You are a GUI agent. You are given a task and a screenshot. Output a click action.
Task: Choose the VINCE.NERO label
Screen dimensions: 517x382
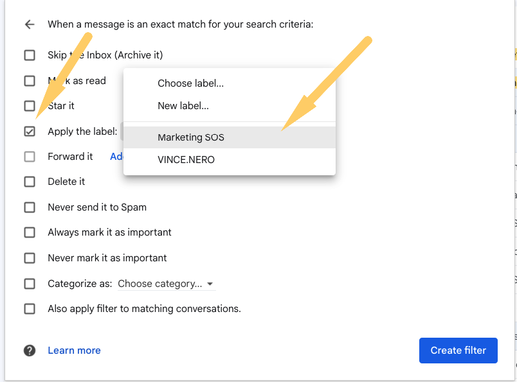(186, 160)
